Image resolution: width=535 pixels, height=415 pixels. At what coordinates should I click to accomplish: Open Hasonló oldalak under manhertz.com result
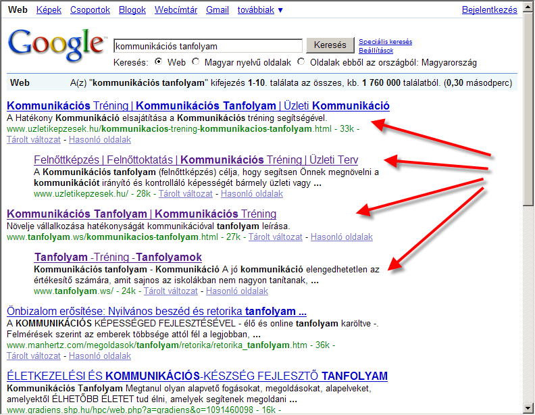(x=99, y=356)
